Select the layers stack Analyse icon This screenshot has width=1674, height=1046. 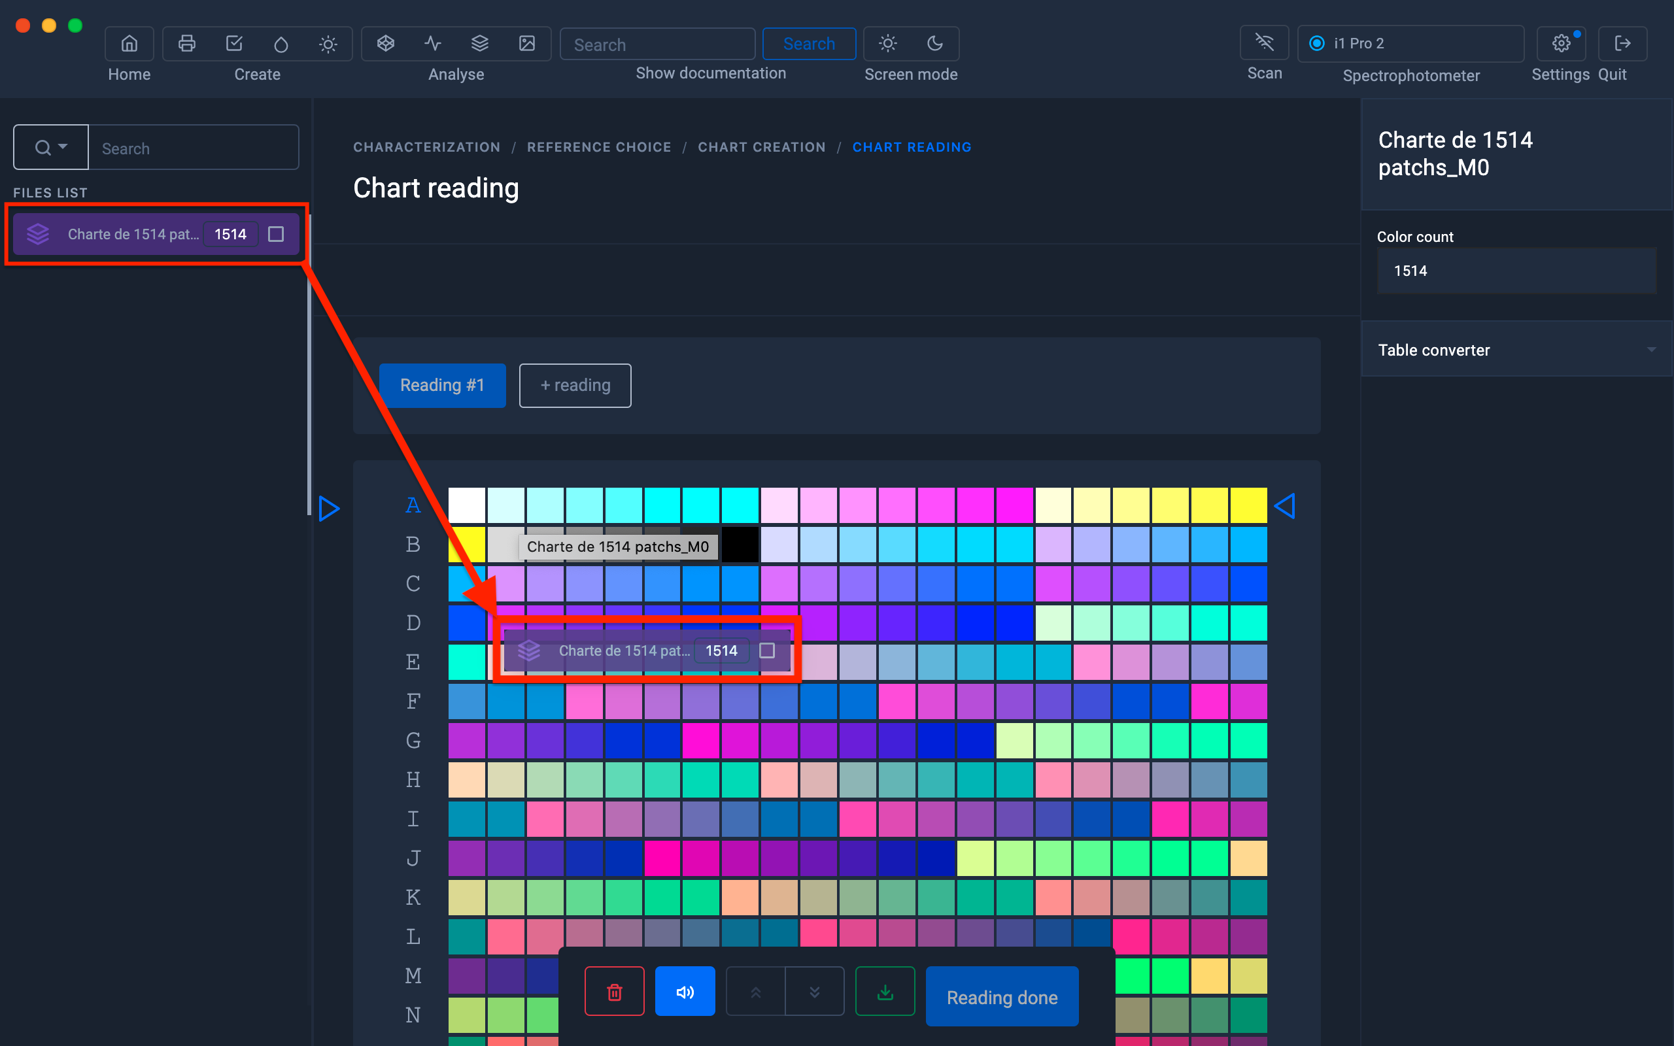pyautogui.click(x=480, y=44)
